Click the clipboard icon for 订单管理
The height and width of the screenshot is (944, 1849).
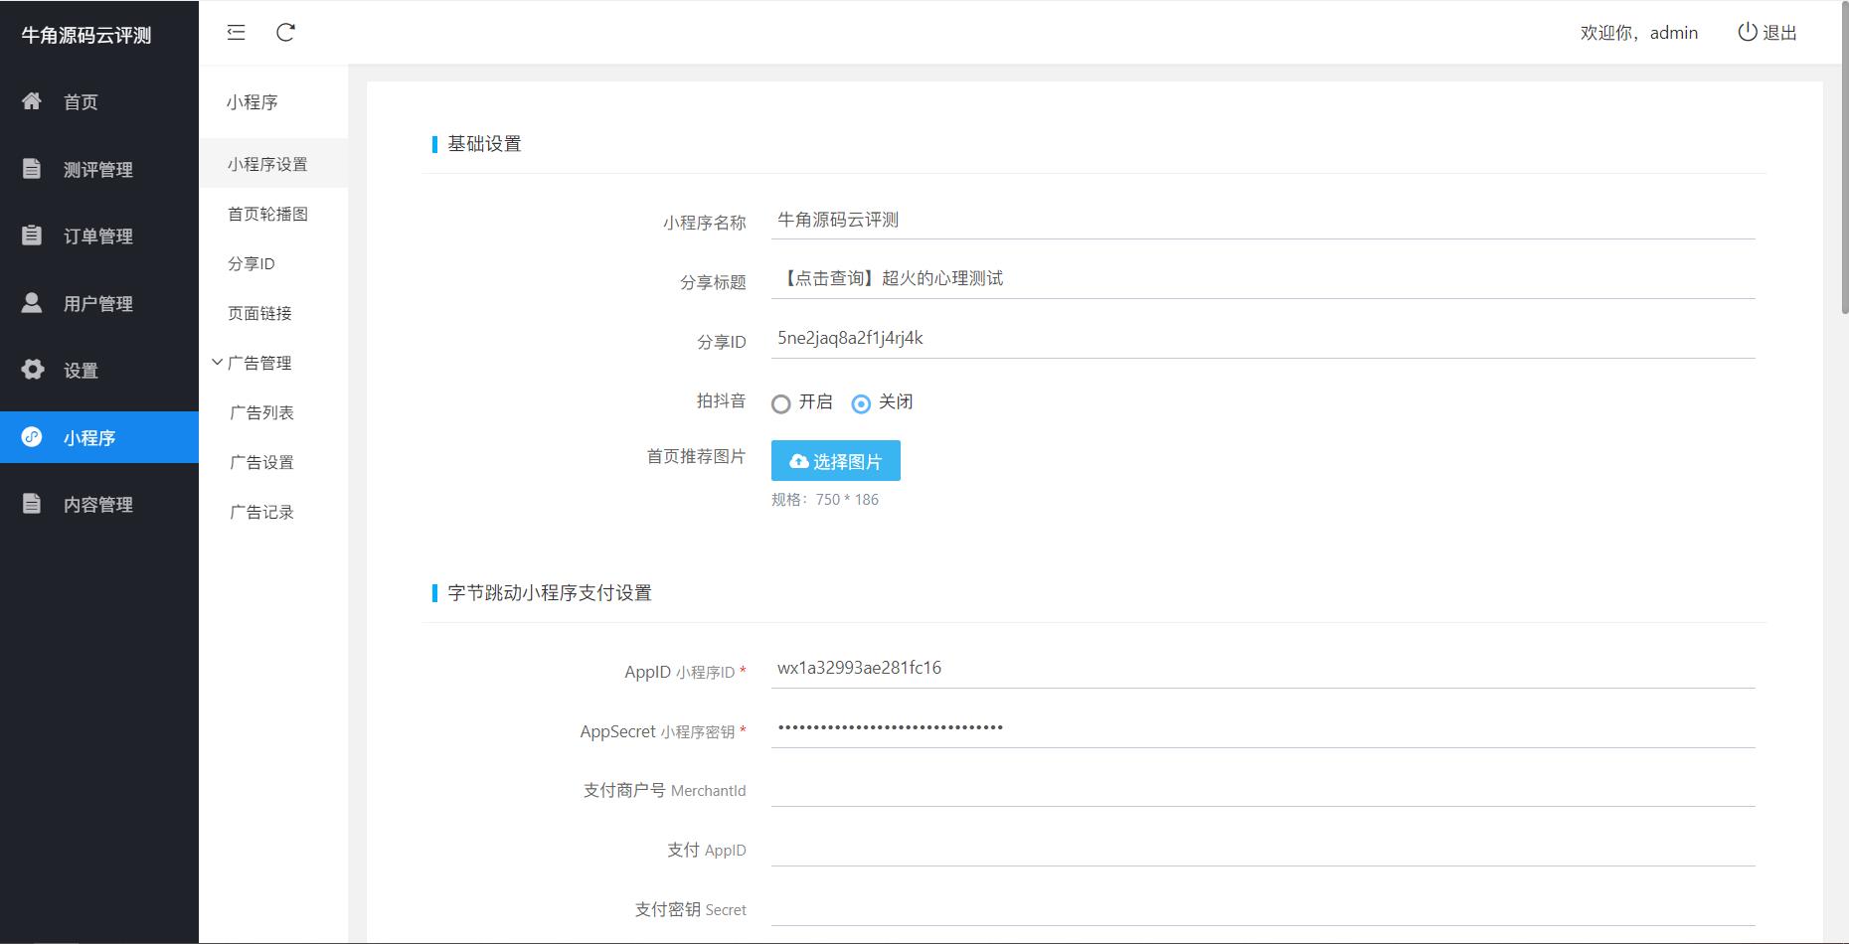click(32, 236)
